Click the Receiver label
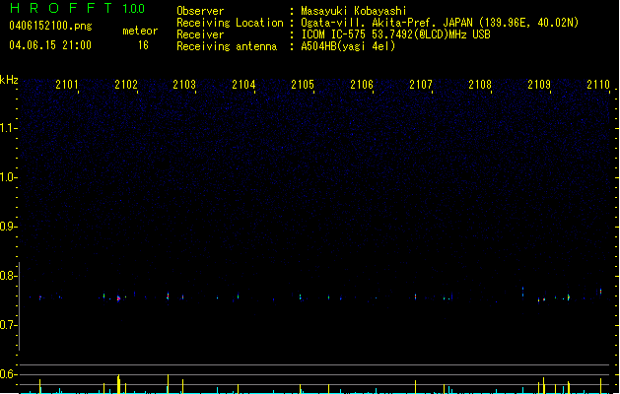This screenshot has height=394, width=620. [x=200, y=34]
